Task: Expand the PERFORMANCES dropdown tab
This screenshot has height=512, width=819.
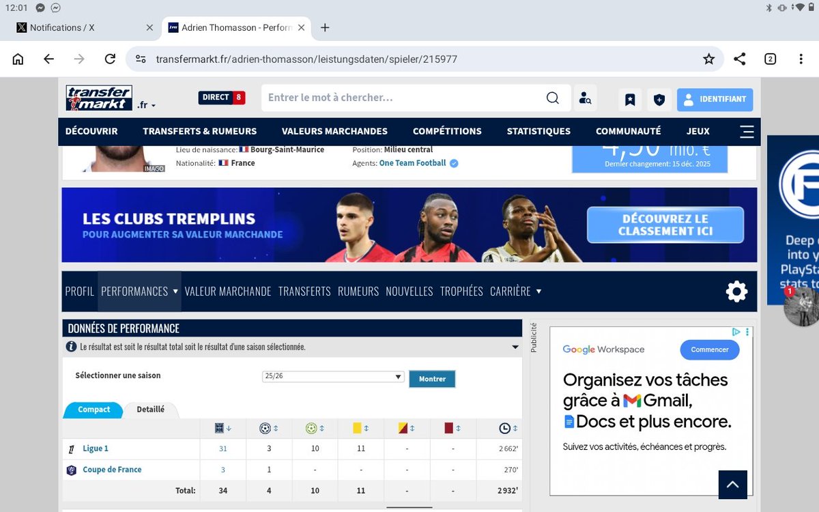Action: [139, 291]
